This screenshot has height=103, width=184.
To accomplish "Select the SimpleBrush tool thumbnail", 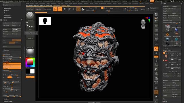I will pos(167,35).
